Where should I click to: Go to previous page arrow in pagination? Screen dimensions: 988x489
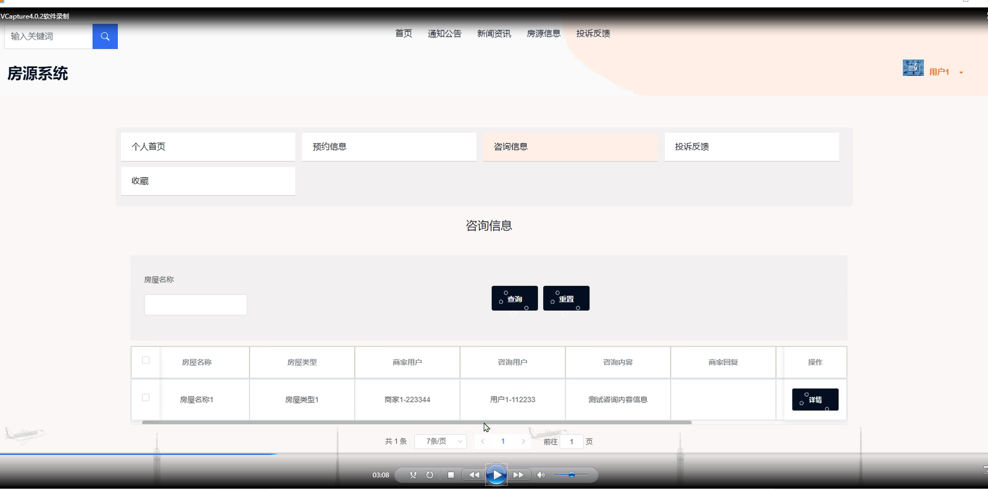click(x=483, y=441)
